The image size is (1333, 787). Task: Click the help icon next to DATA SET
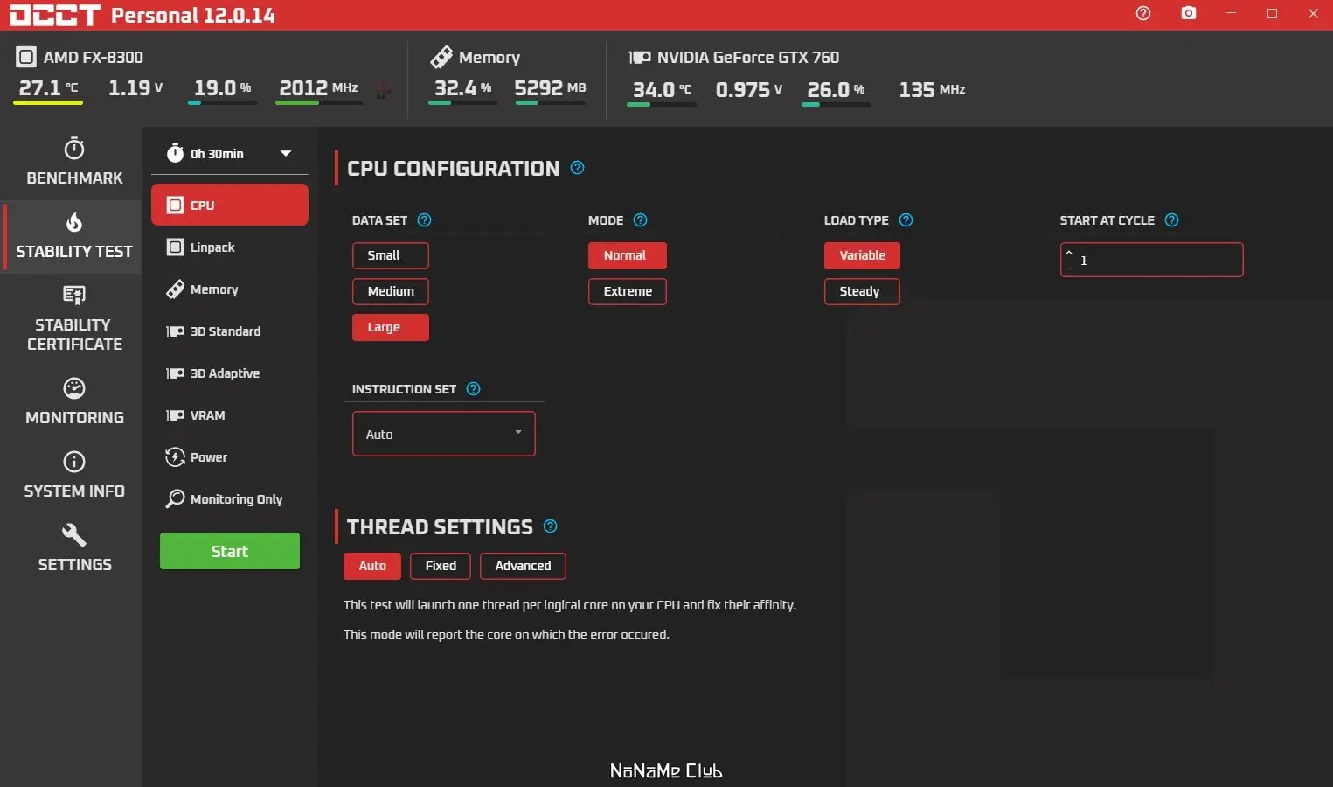click(425, 220)
